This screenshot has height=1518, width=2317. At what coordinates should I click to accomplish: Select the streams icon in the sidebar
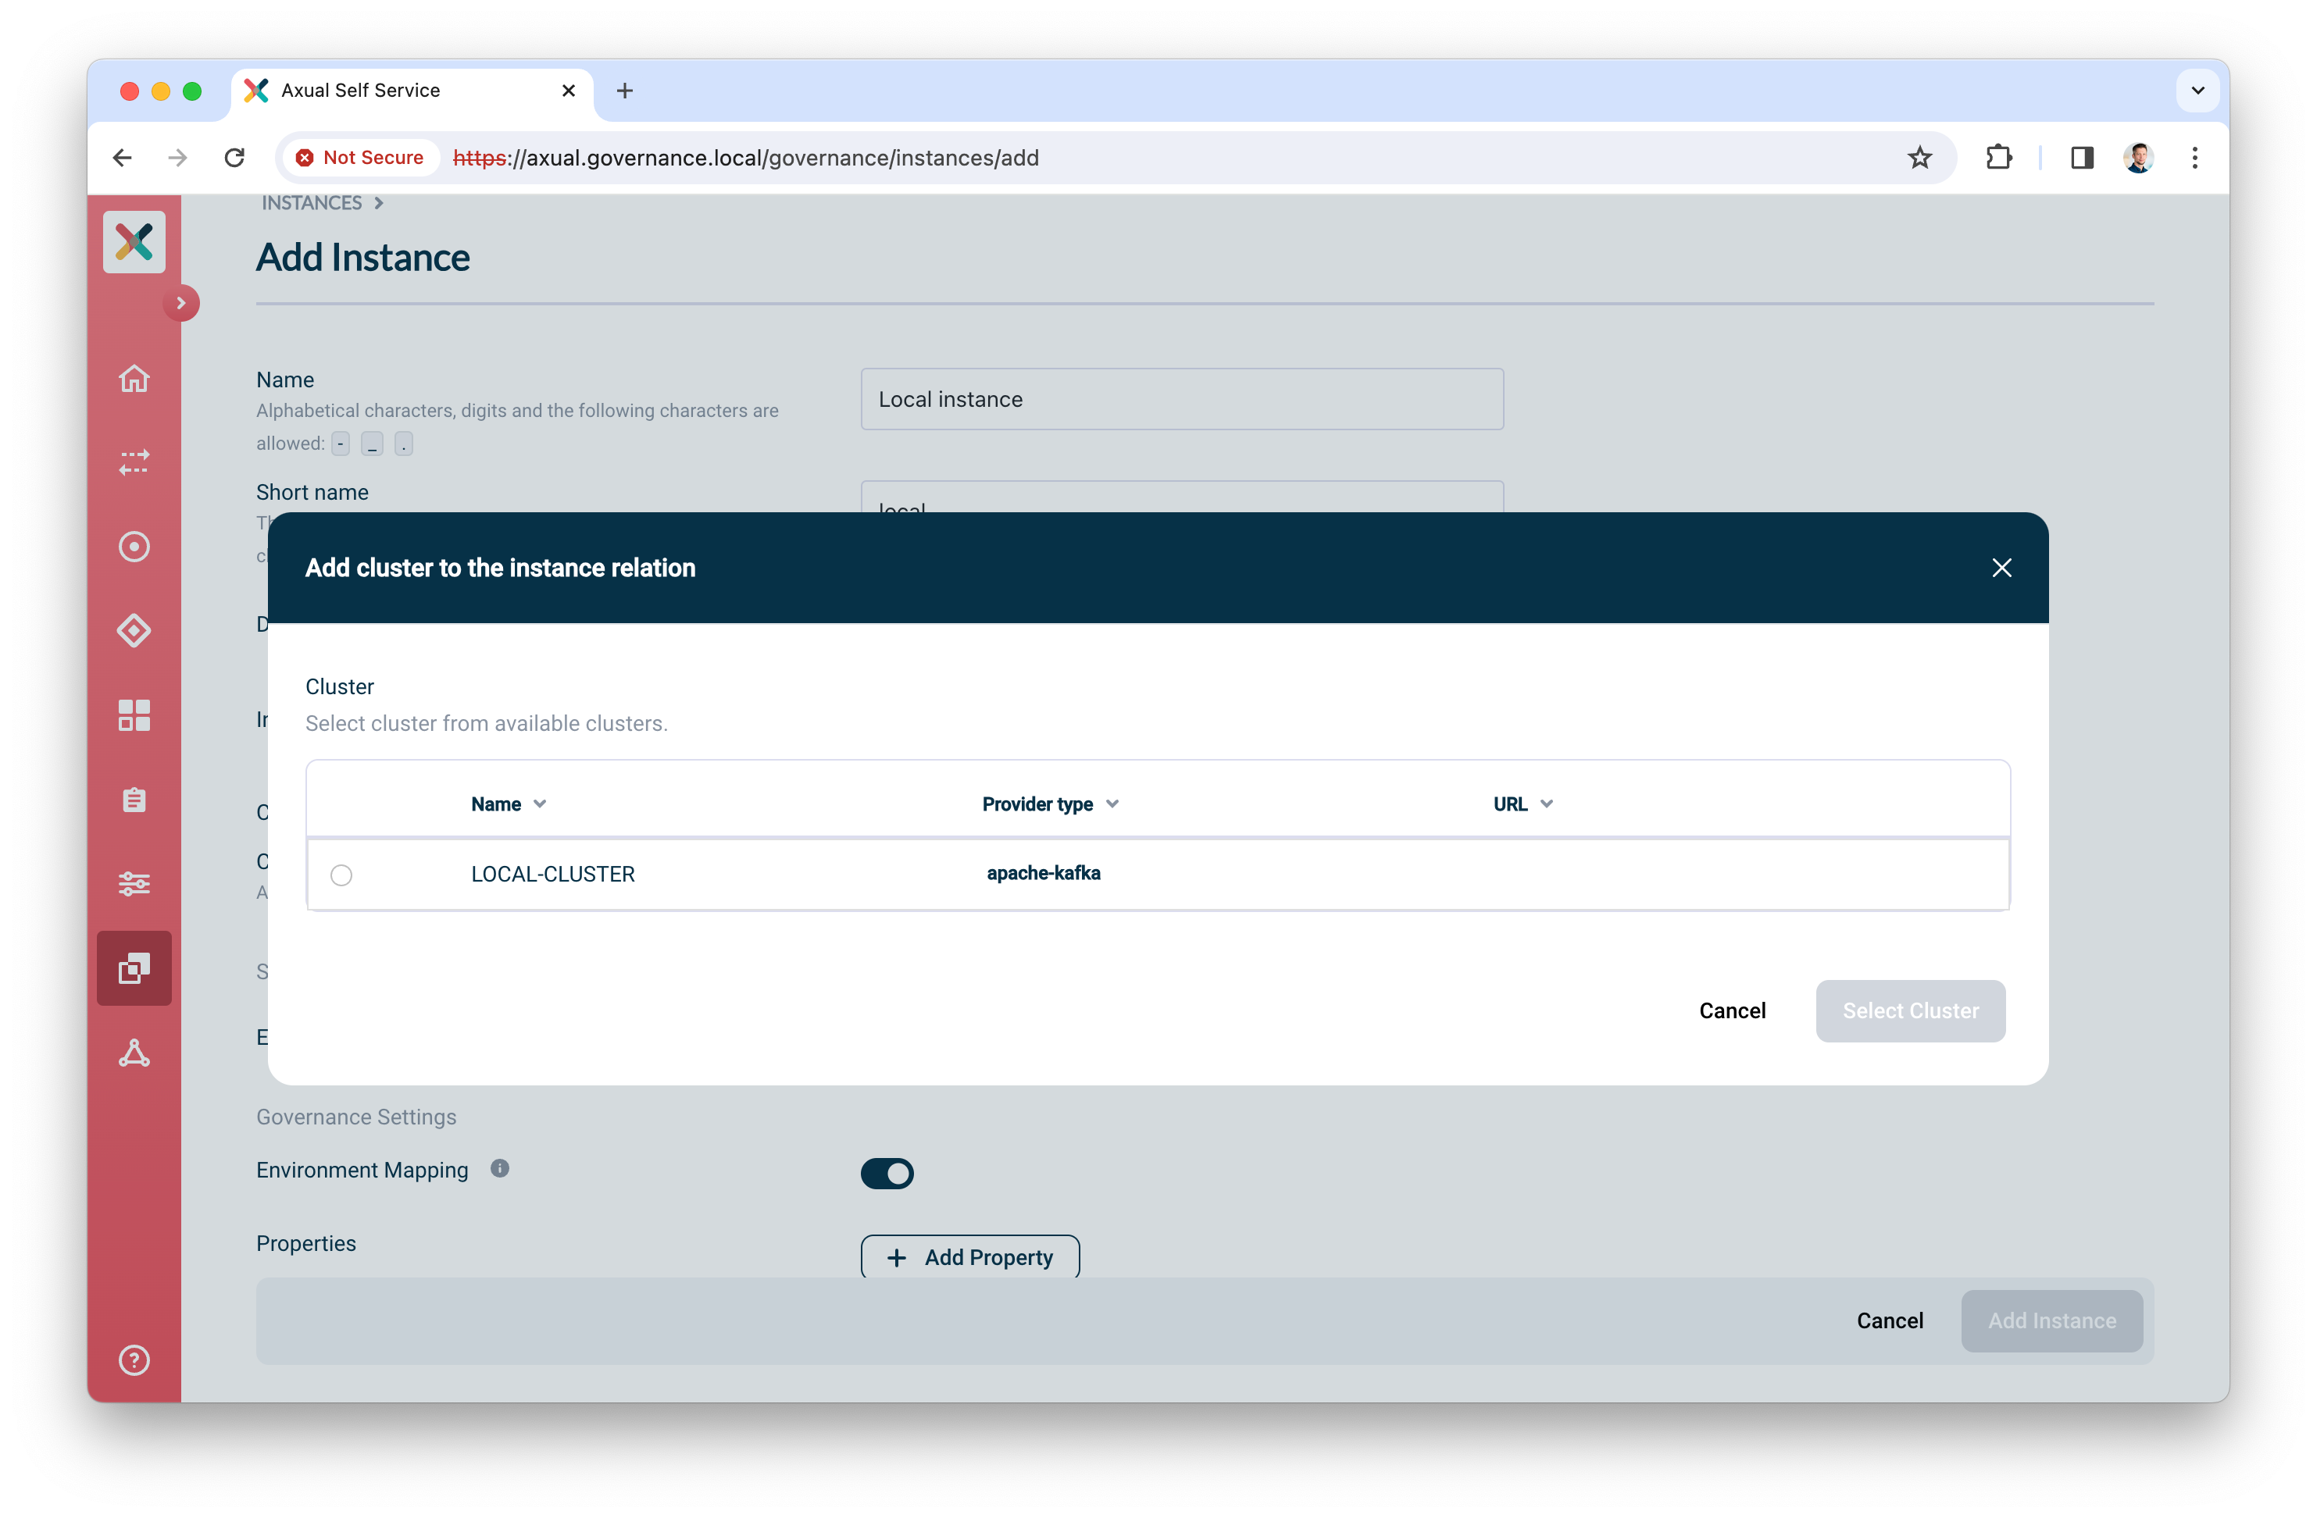pyautogui.click(x=134, y=462)
